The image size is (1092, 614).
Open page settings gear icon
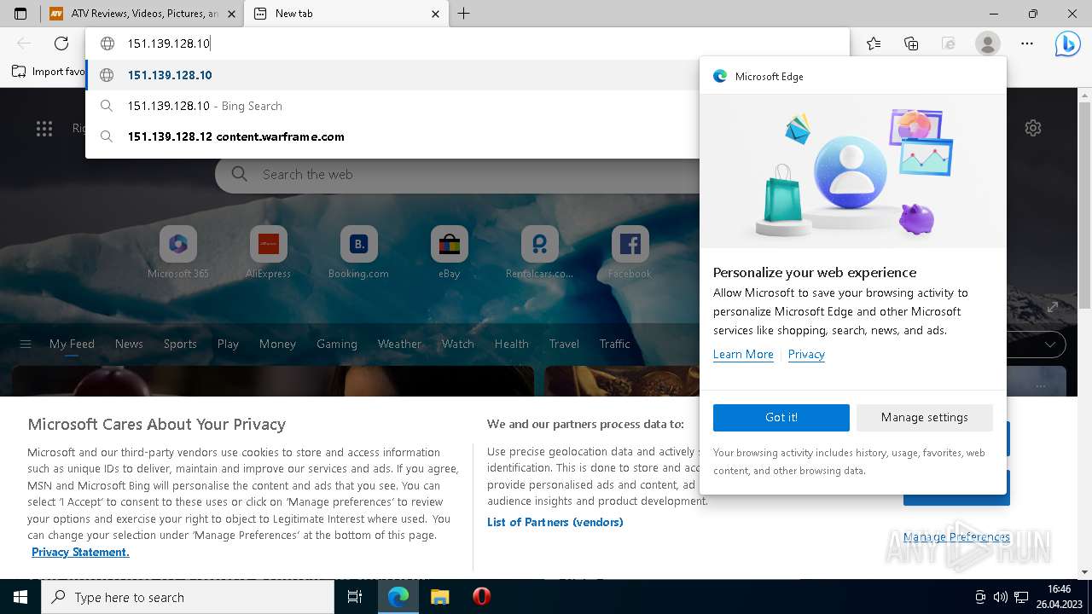[x=1033, y=129]
